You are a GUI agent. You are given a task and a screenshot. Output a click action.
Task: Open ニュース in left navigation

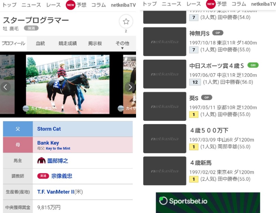tap(31, 5)
